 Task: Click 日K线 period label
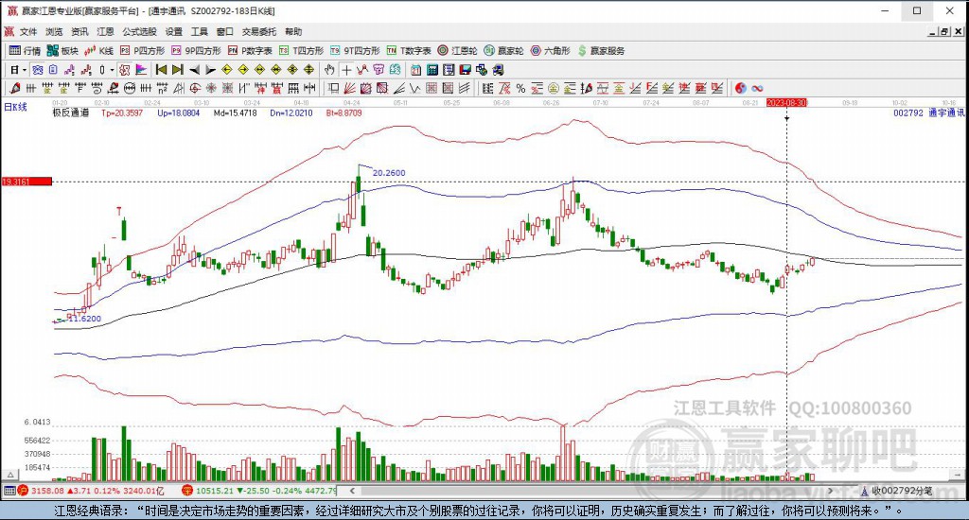(x=15, y=107)
